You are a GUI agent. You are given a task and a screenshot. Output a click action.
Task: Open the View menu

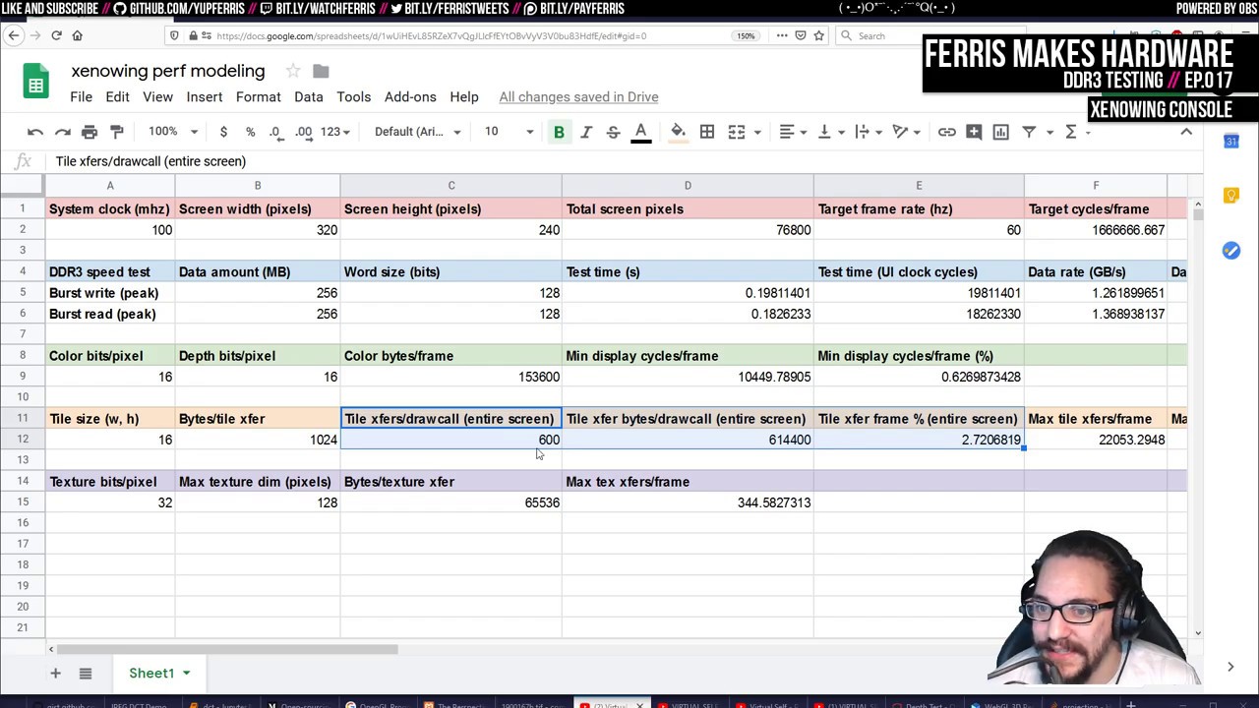tap(157, 96)
